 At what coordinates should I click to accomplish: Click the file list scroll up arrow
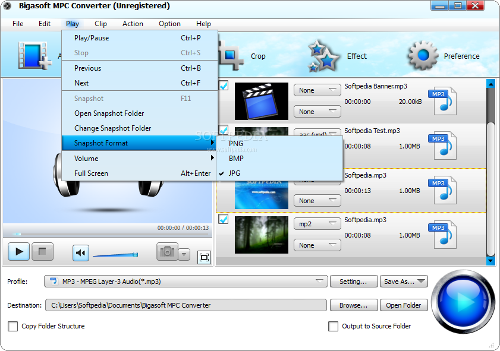490,84
